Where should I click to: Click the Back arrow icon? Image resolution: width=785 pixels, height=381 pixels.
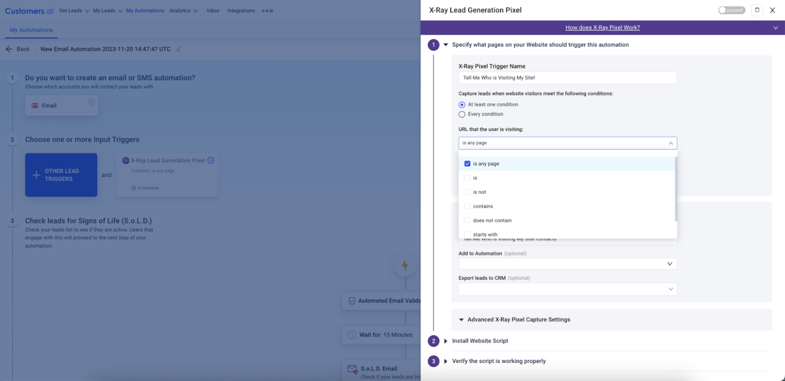click(9, 49)
